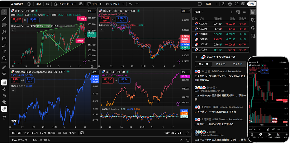Viewport: 290px width, 143px height.
Task: Open the ボリンジャーバンド2σ news headline
Action: pos(220,78)
